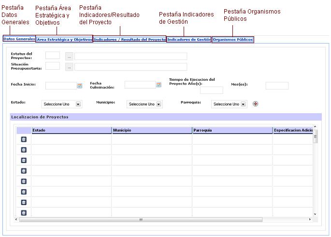Viewport: 331px width, 237px height.
Task: Select the Organismos Públicos tab
Action: (232, 39)
